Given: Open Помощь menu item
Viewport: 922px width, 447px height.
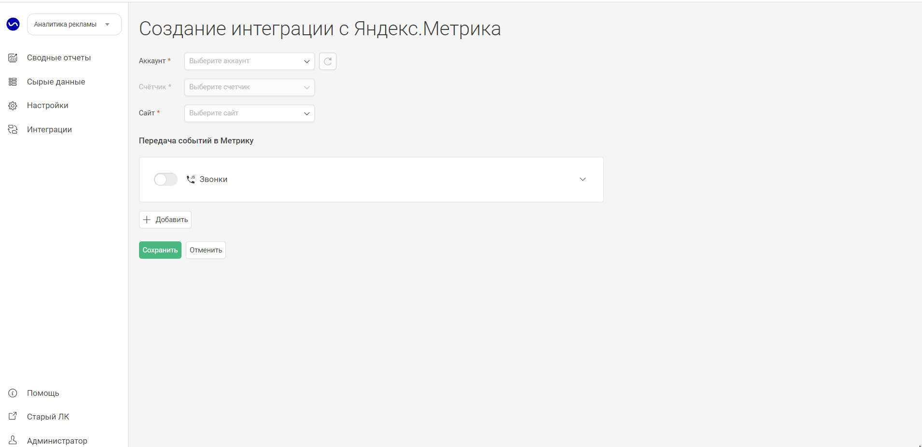Looking at the screenshot, I should click(43, 393).
